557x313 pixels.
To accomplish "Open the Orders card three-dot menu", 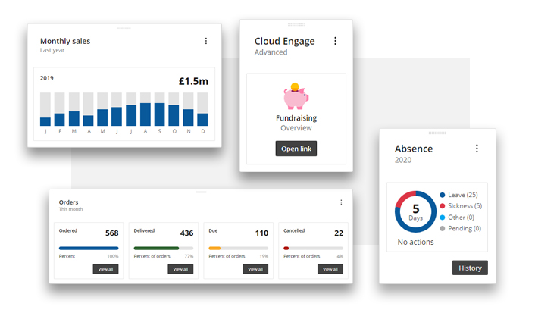I will pyautogui.click(x=341, y=202).
